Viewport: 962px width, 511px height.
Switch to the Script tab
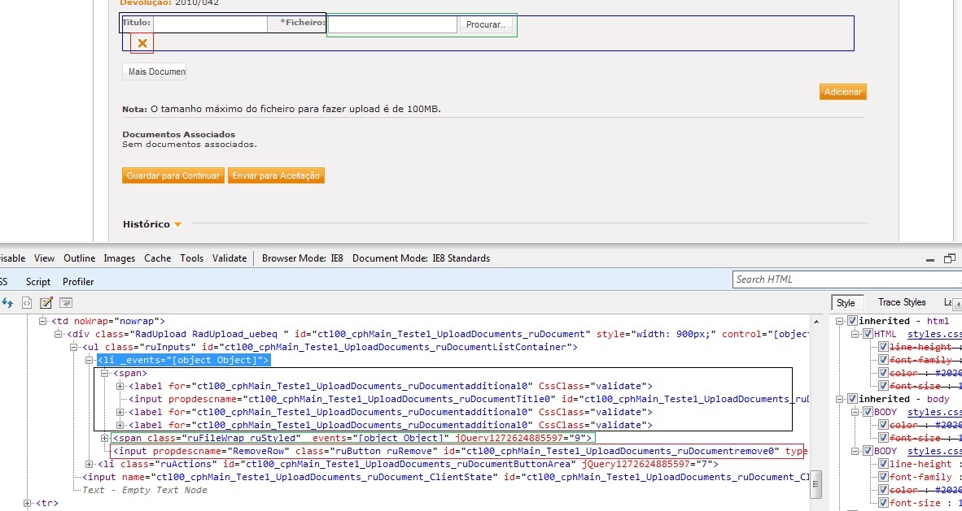tap(38, 282)
